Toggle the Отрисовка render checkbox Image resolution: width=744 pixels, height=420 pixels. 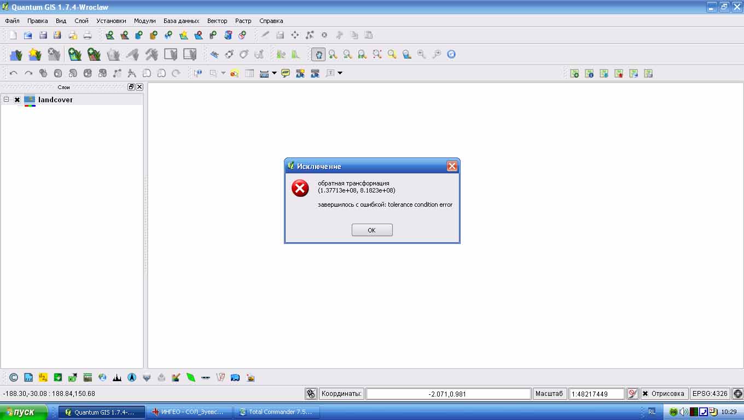[x=645, y=394]
